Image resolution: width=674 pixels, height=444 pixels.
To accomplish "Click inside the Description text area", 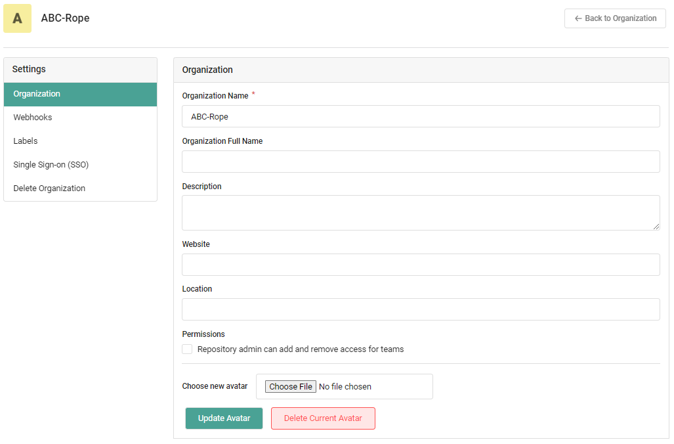I will point(421,213).
